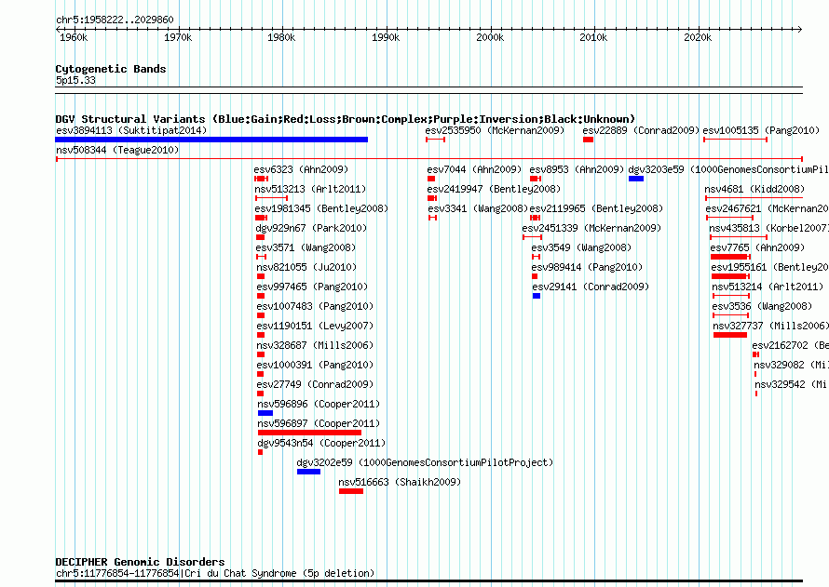Open dgv9543n54 (Cooper2011) variant label
The height and width of the screenshot is (587, 829).
pos(321,443)
